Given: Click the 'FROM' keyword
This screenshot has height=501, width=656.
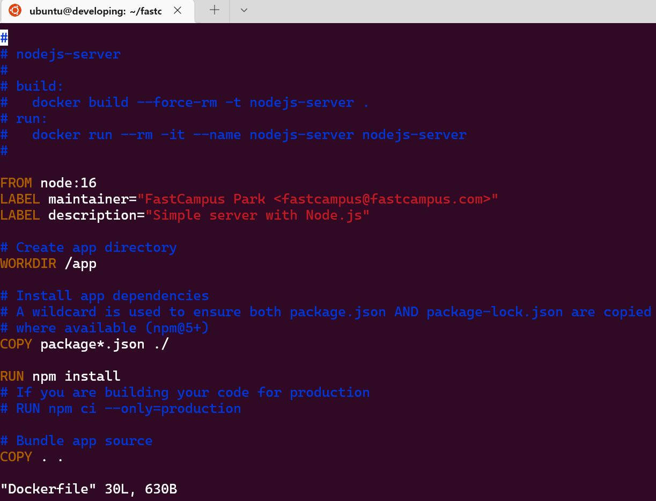Looking at the screenshot, I should tap(16, 183).
